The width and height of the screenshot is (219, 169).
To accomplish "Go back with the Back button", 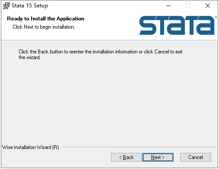I will coord(126,157).
